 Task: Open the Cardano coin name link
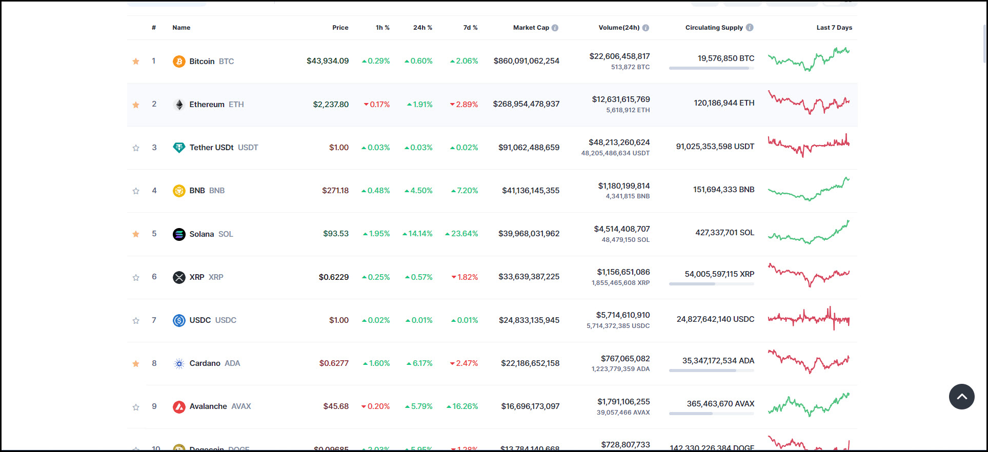point(205,363)
